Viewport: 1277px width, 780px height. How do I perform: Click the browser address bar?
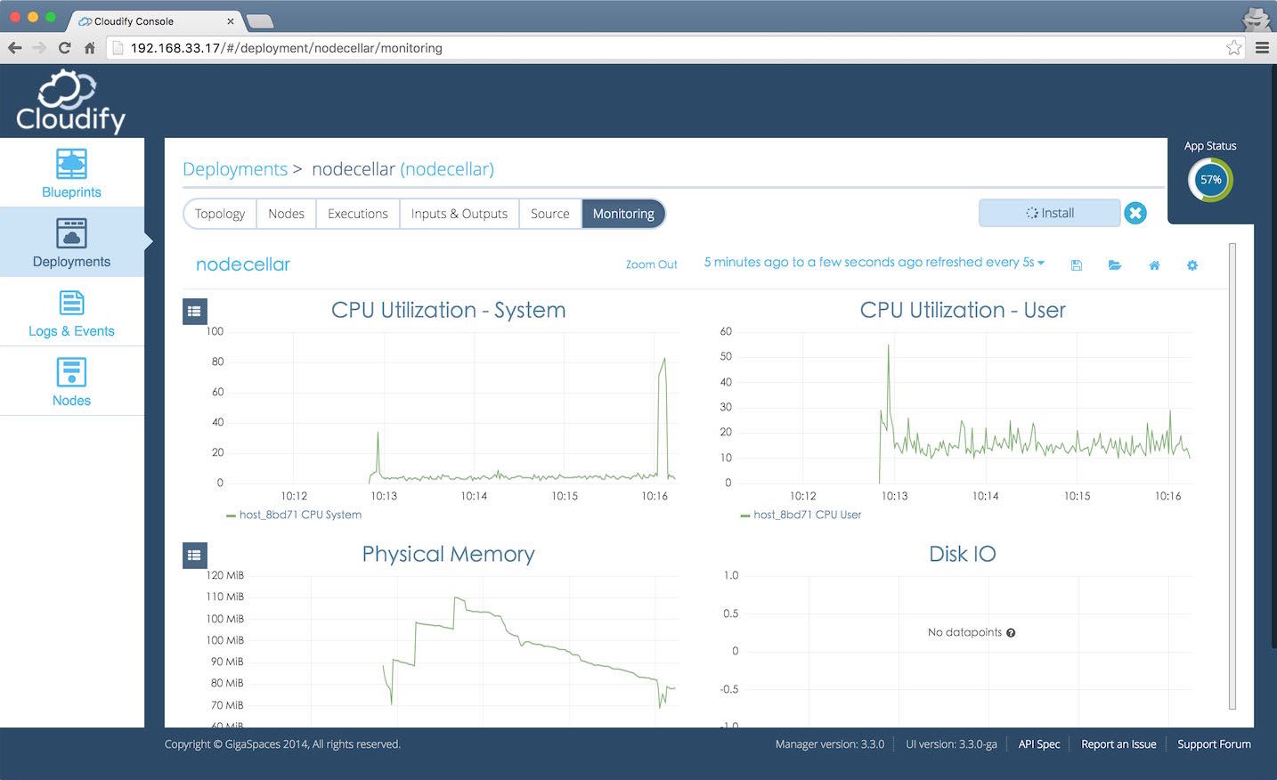[x=677, y=48]
